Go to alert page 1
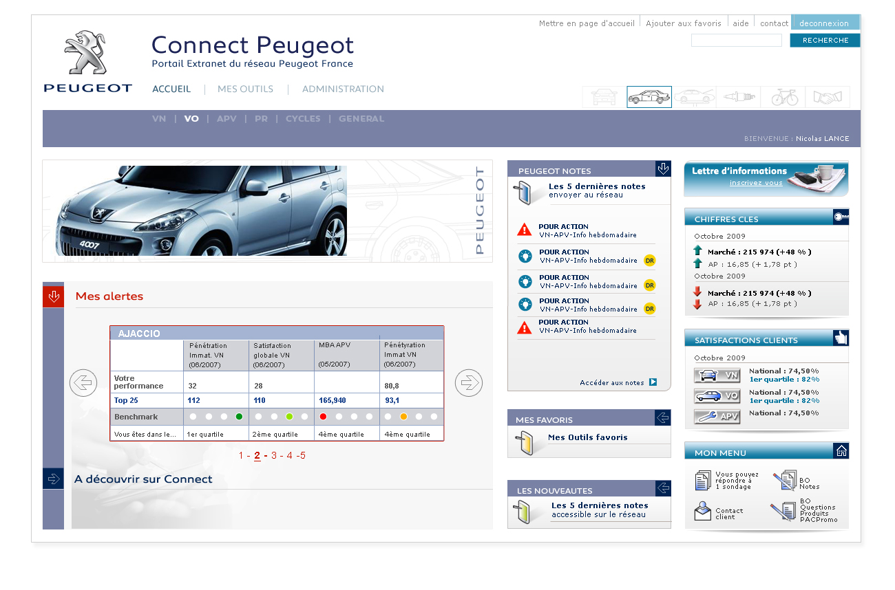Viewport: 895px width, 590px height. click(x=241, y=456)
